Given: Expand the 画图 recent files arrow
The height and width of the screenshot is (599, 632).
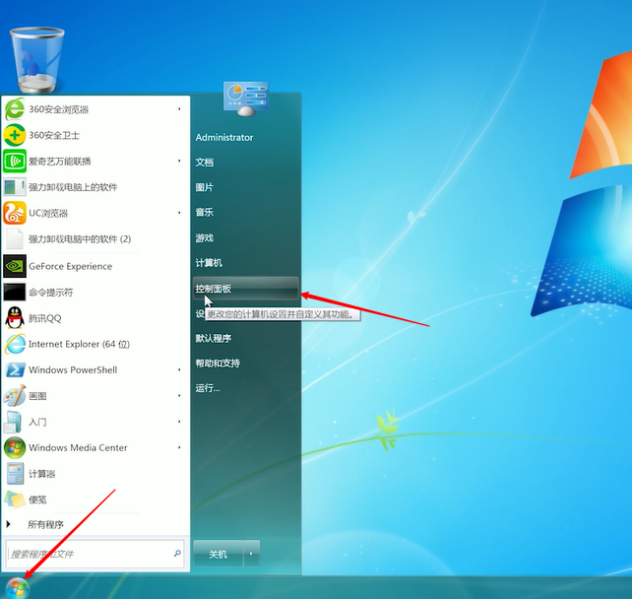Looking at the screenshot, I should [x=179, y=396].
